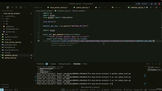Screen dimensions: 162x91
Task: Create a new terminal with plus icon
Action: point(147,64)
